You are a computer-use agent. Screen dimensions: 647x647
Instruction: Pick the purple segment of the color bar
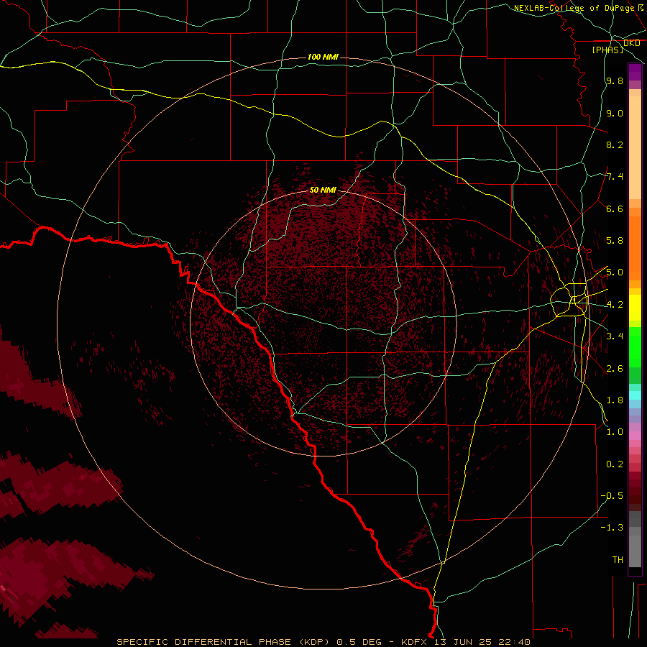click(635, 72)
